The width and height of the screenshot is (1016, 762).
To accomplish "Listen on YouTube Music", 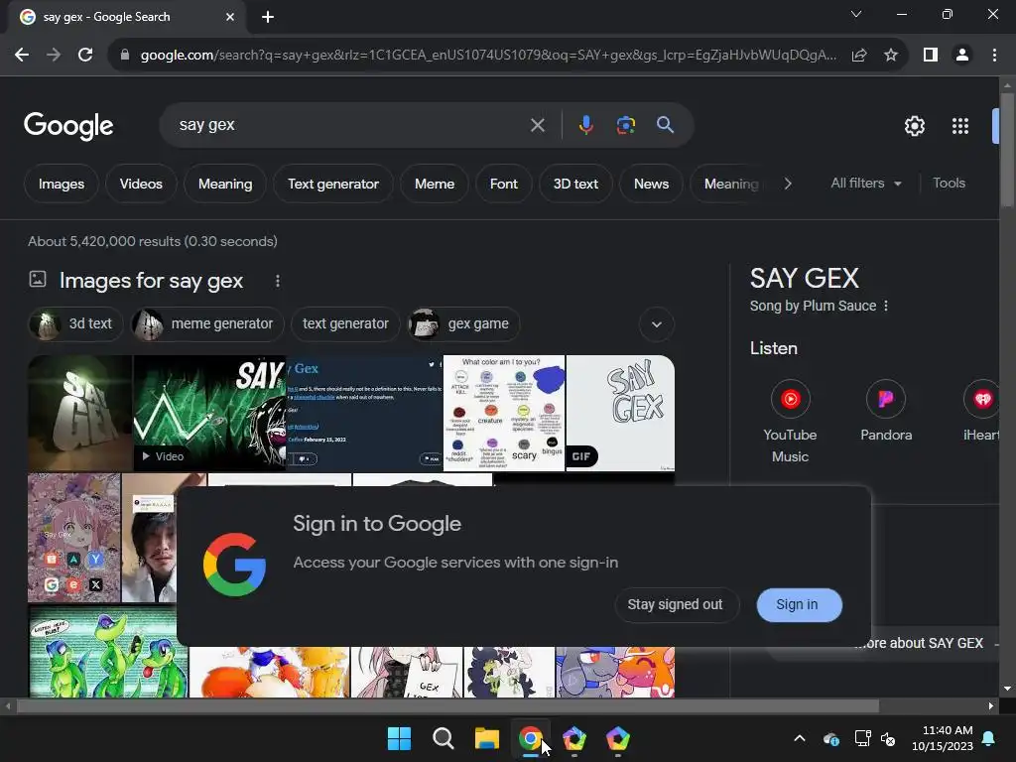I will coord(790,421).
